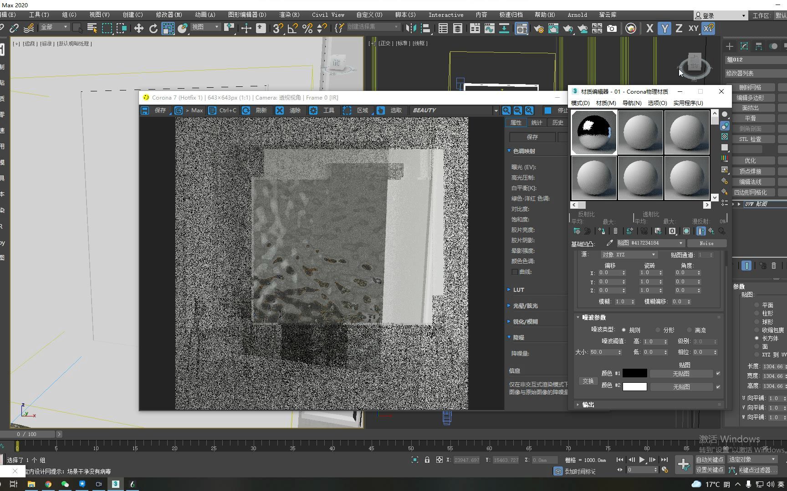Switch to the History (历史) tab
787x491 pixels.
[x=558, y=123]
